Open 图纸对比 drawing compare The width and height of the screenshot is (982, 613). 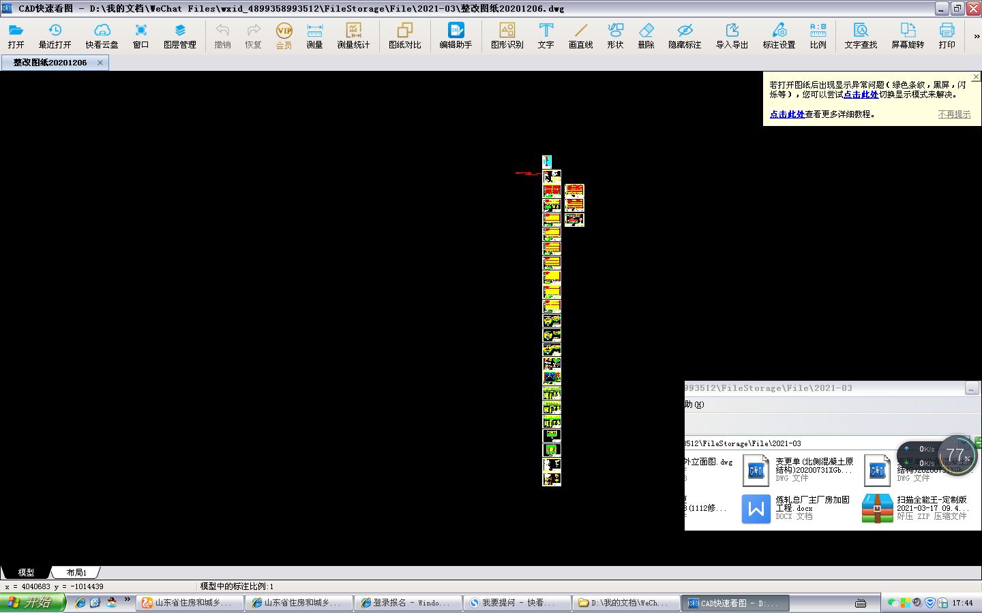[x=404, y=35]
